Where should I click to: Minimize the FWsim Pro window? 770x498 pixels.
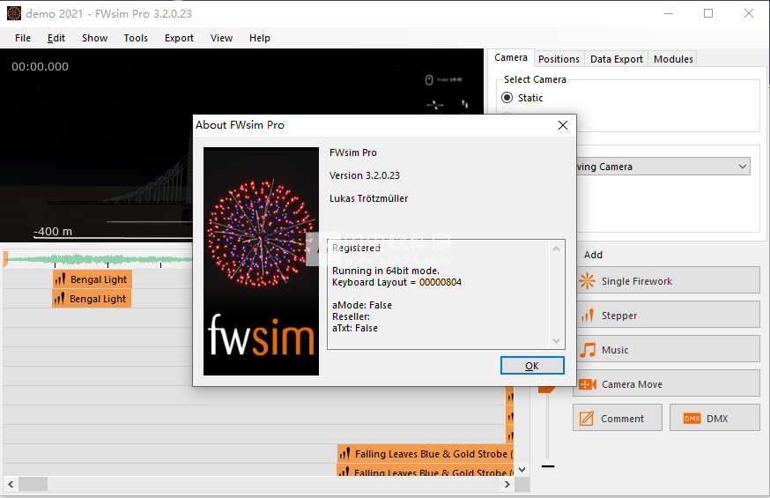669,13
